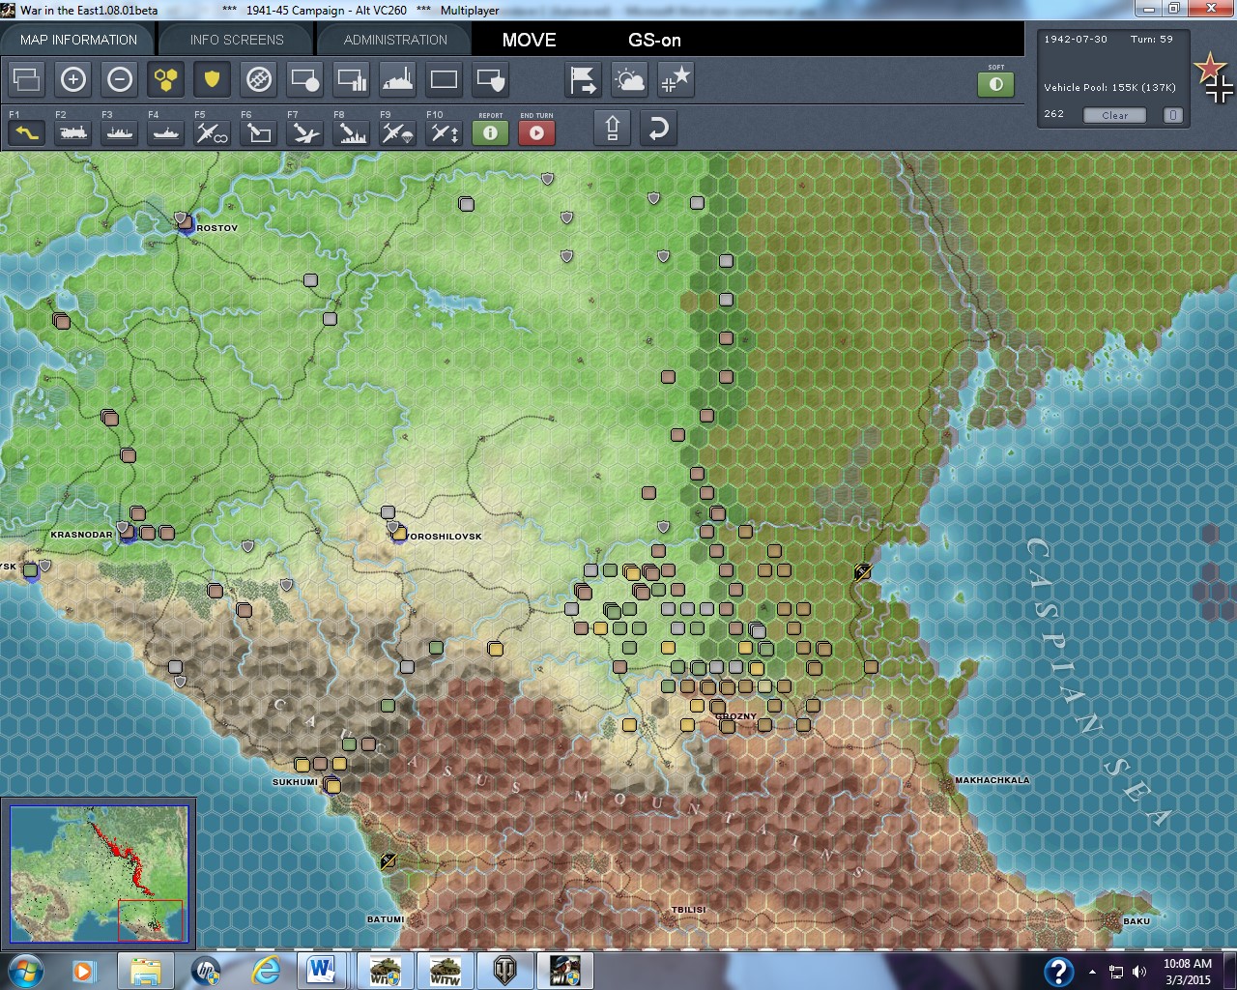Click the Krasnodar city label
The image size is (1237, 990).
(81, 535)
